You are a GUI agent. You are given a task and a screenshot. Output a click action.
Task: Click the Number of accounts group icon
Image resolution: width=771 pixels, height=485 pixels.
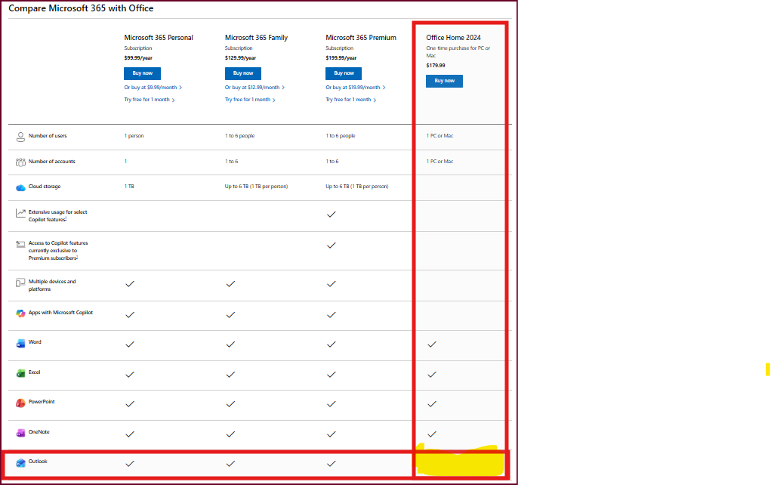click(20, 162)
